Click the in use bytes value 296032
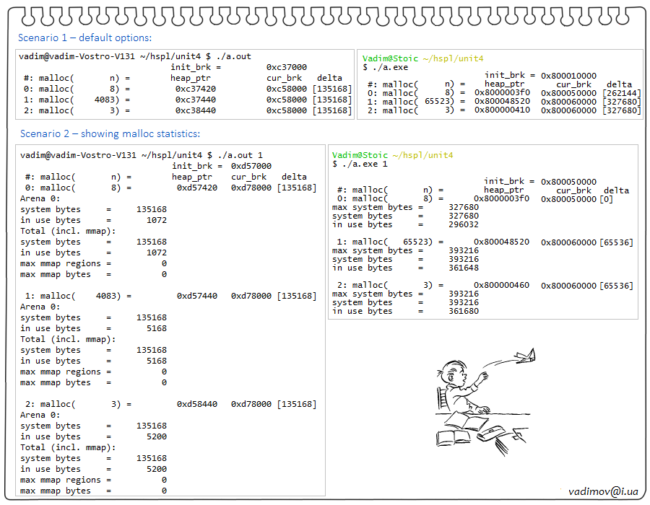Viewport: 650px width, 505px height. 463,224
